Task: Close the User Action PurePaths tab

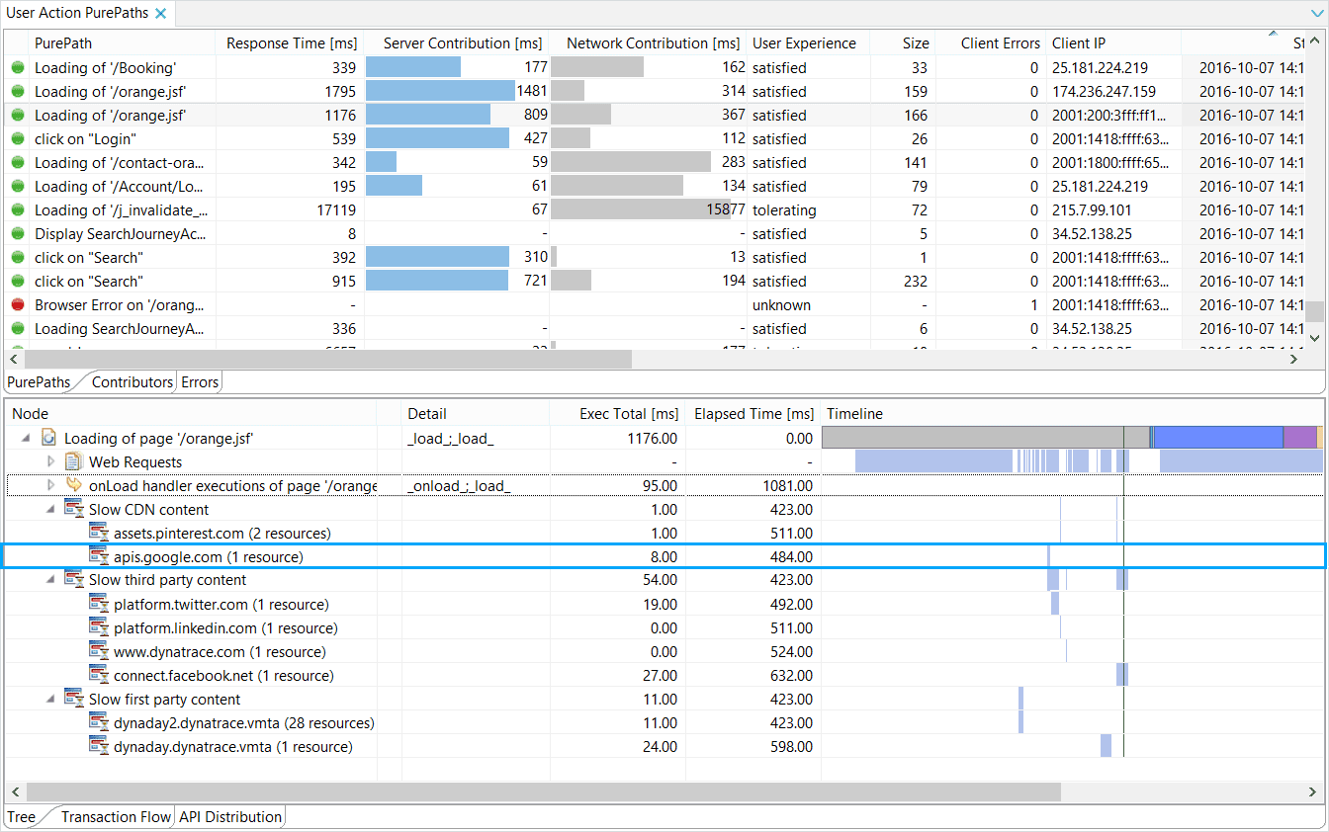Action: [x=161, y=14]
